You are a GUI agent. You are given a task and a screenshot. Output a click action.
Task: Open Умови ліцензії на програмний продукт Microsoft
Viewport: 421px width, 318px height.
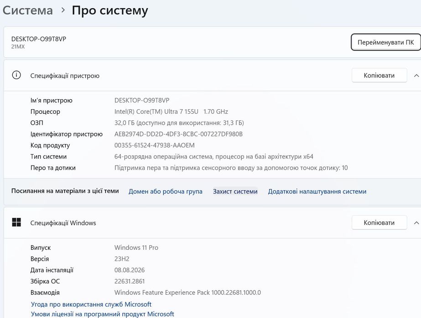[x=102, y=314]
